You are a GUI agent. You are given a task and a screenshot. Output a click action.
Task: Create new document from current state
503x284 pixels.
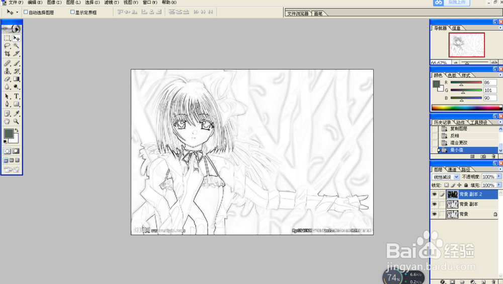pyautogui.click(x=472, y=157)
